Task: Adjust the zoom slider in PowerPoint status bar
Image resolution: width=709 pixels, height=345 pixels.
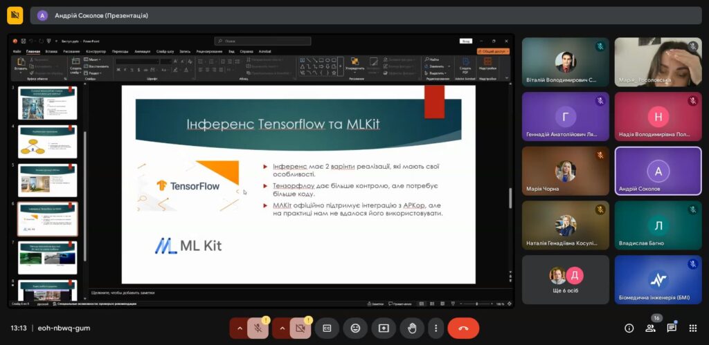Action: pos(477,304)
